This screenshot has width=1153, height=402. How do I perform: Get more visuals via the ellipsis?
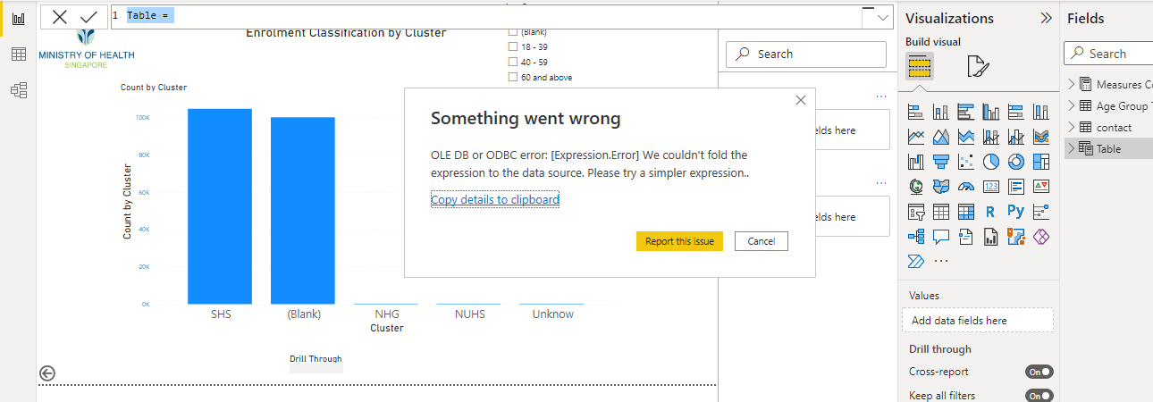(x=940, y=261)
